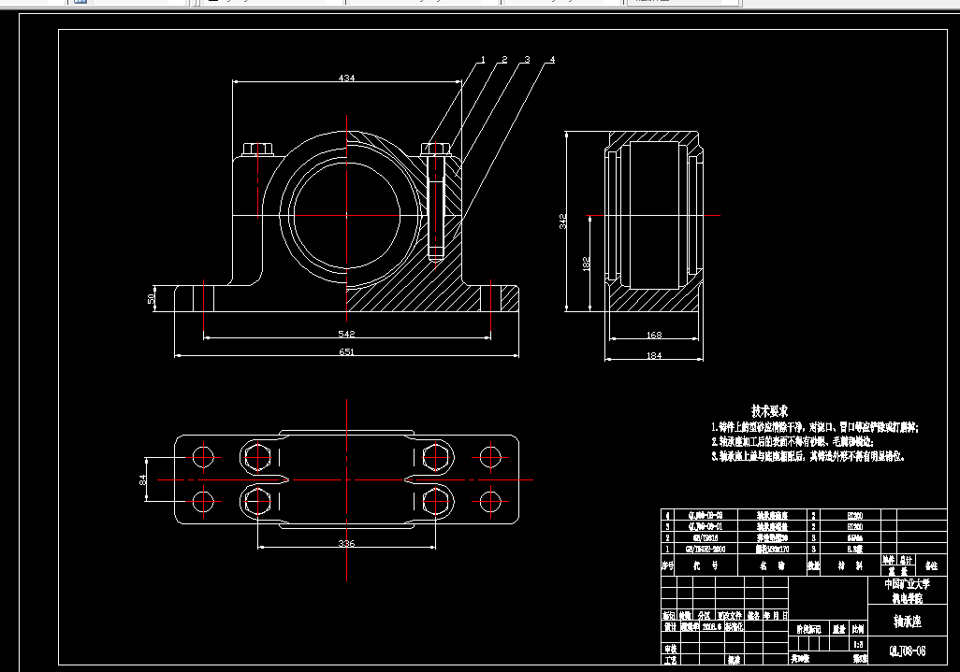The image size is (960, 672).
Task: Select the 336 dimension in top view
Action: (346, 543)
